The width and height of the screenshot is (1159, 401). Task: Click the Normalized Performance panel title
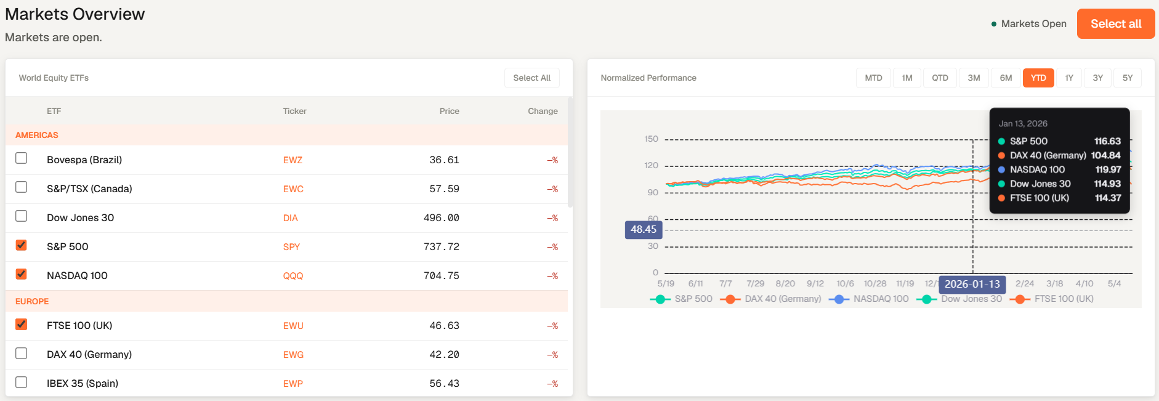(648, 78)
